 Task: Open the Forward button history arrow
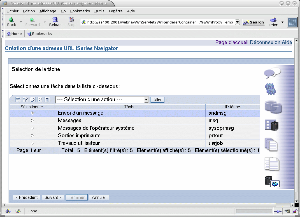point(45,22)
